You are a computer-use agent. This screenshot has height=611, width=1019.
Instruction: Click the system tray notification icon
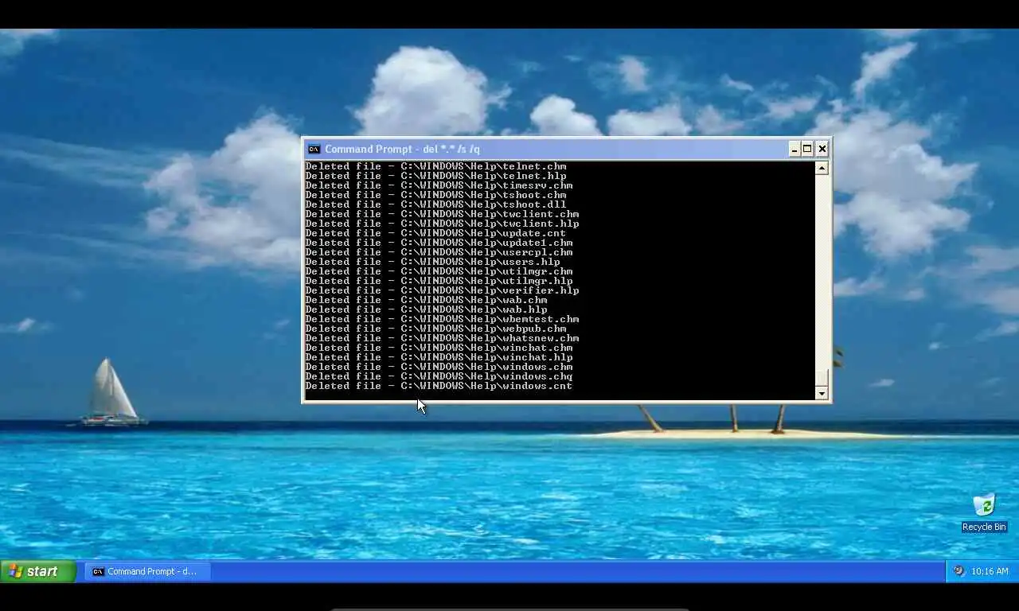[958, 571]
